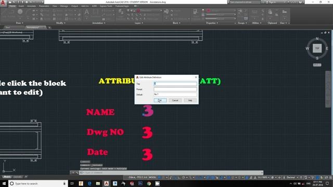This screenshot has height=187, width=333.
Task: Click OK in the Edit Attribute Definition dialog
Action: click(x=160, y=100)
